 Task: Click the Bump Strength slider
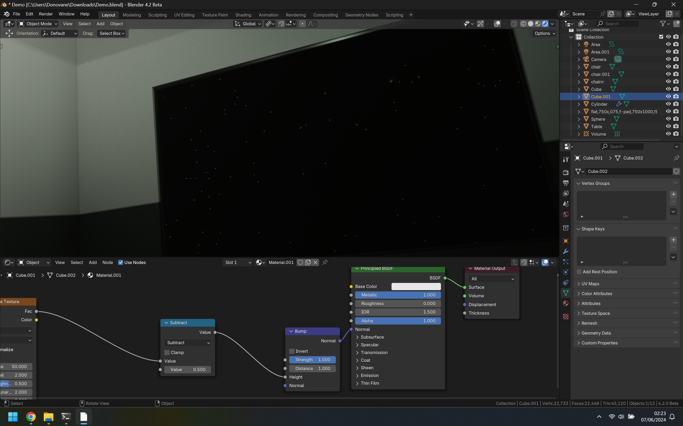(313, 360)
